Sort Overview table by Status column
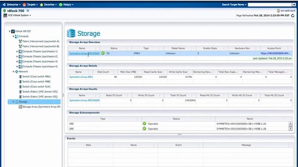Screen dimensions: 298x167 [x=114, y=48]
